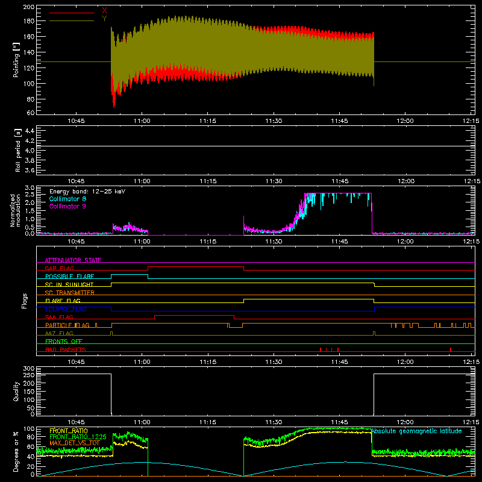This screenshot has width=482, height=482.
Task: Click the 2.5 tick on modulation axis
Action: pyautogui.click(x=30, y=195)
